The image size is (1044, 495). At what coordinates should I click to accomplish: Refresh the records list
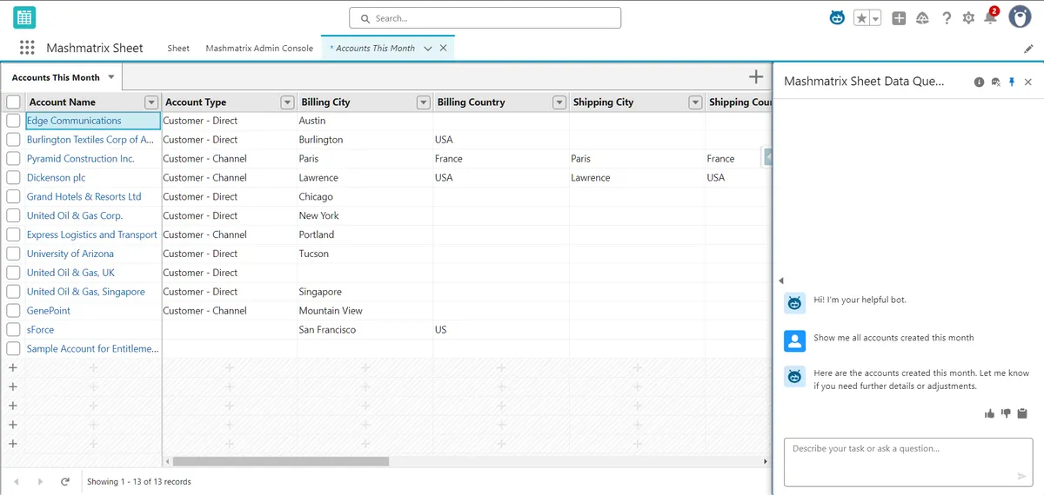(65, 481)
